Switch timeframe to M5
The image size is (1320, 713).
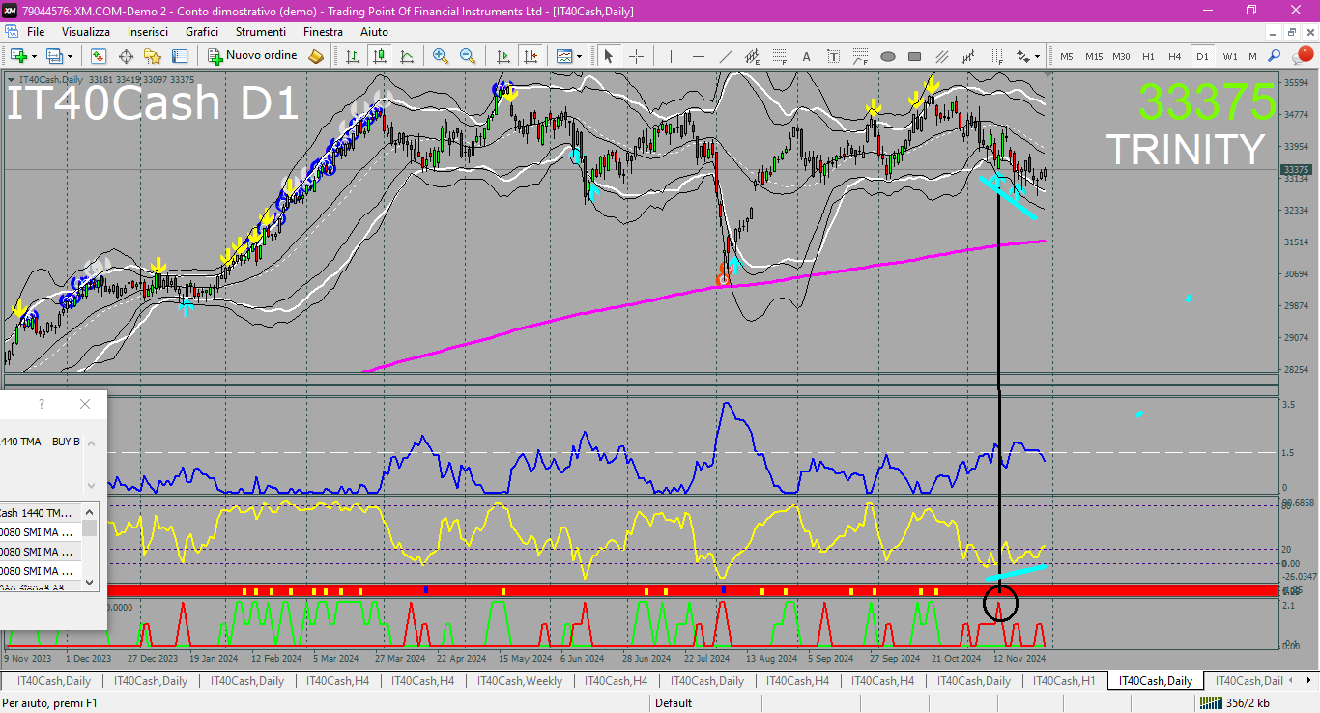click(x=1067, y=56)
